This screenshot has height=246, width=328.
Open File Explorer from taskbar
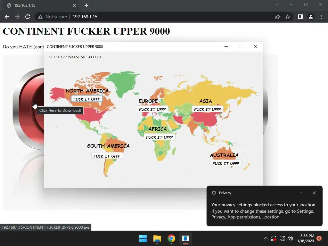point(157,238)
